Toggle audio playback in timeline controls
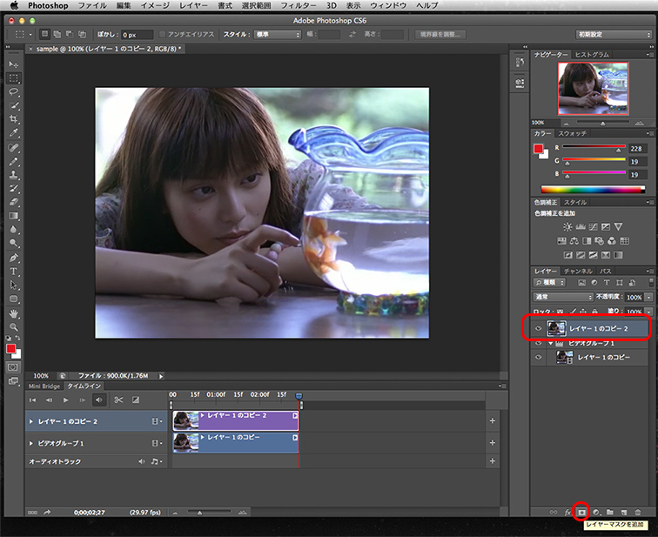The image size is (658, 537). point(99,399)
